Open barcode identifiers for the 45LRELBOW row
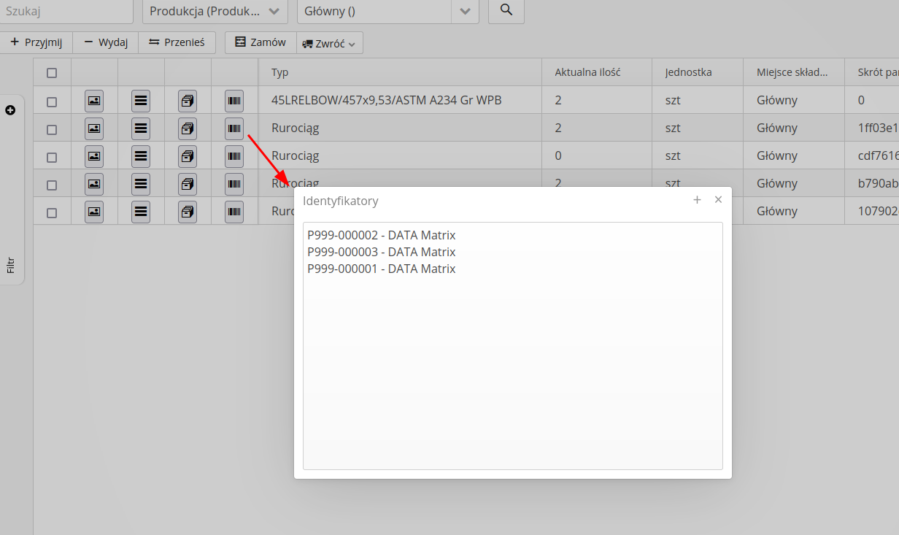This screenshot has height=535, width=899. [234, 101]
